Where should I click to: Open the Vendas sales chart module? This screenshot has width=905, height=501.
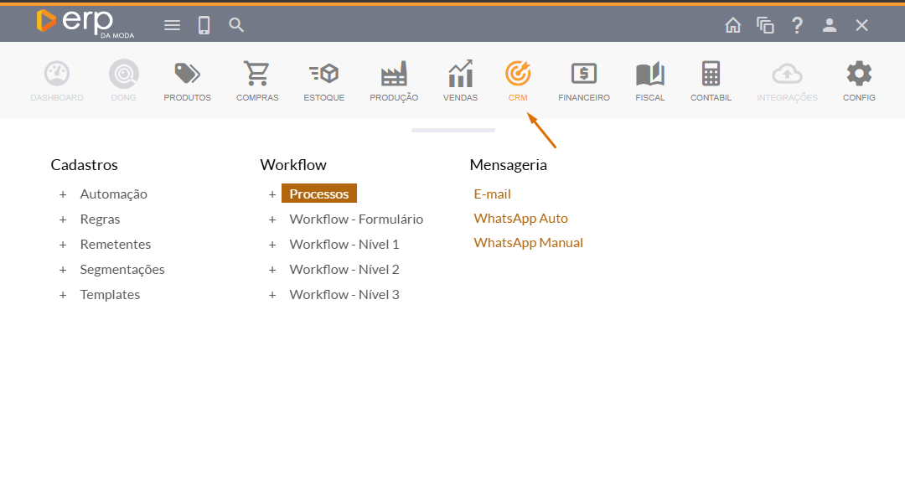[x=460, y=75]
